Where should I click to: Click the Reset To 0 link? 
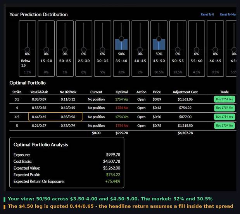207,14
